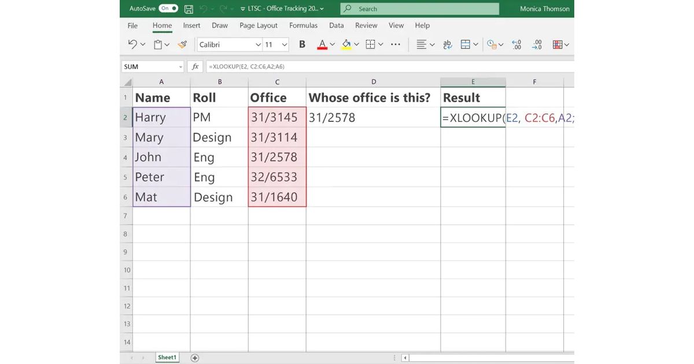Click the Format Painter brush icon
This screenshot has height=364, width=694.
coord(182,44)
